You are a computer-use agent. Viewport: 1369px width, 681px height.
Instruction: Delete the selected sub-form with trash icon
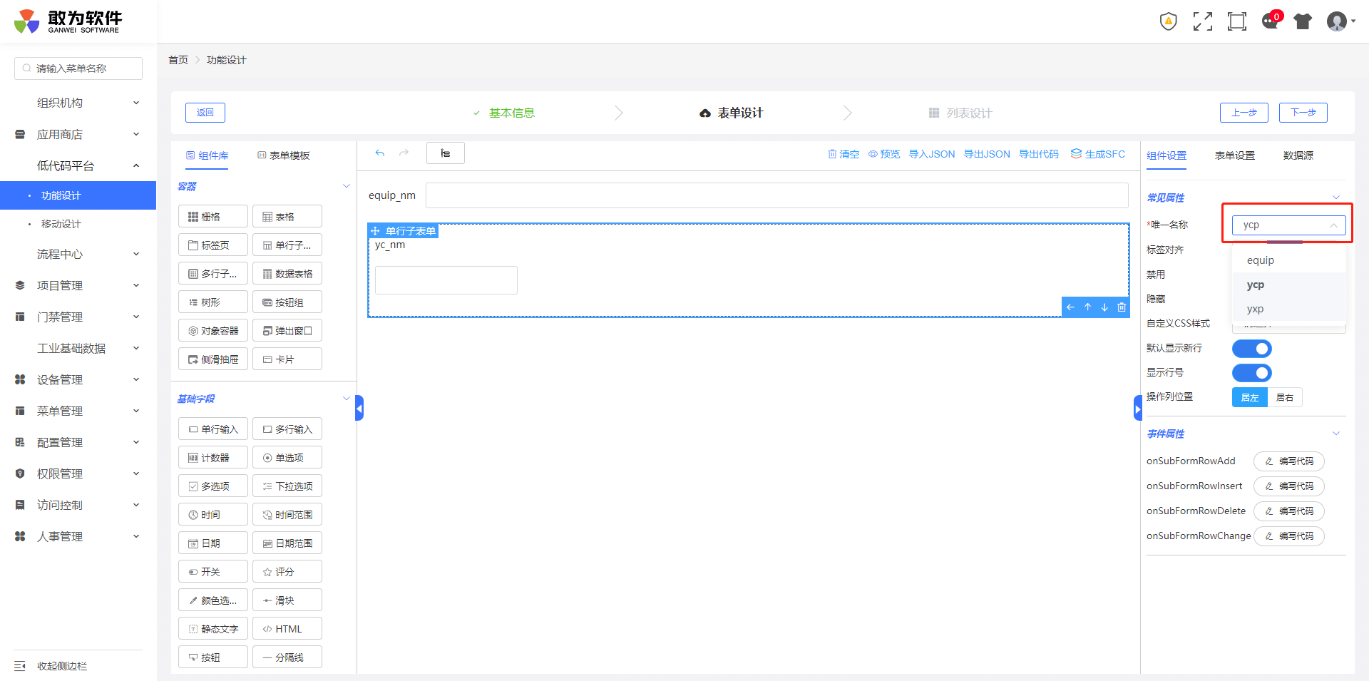click(1122, 307)
